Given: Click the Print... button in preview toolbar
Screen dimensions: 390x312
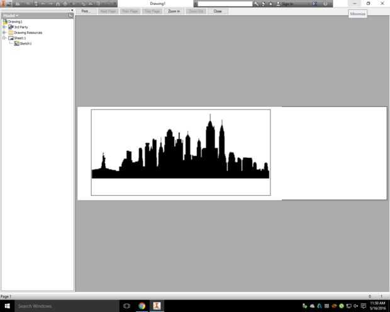Looking at the screenshot, I should (x=86, y=11).
